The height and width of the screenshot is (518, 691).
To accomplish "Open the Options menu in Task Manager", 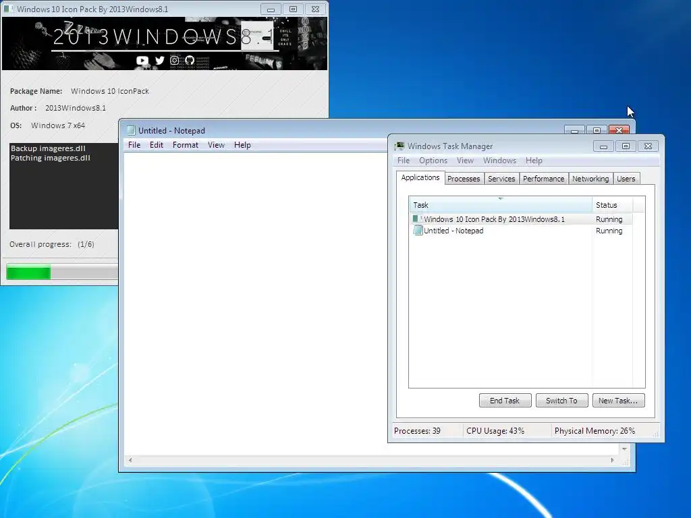I will tap(433, 161).
